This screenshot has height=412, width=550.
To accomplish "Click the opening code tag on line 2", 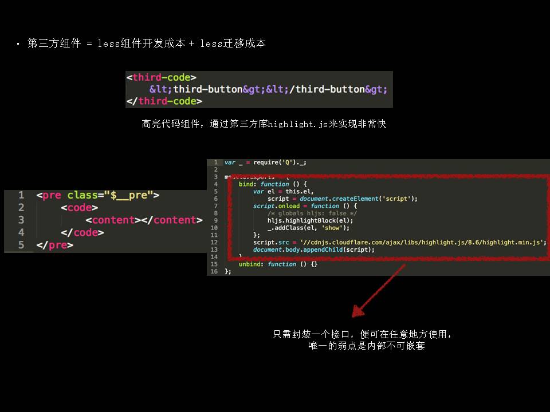I will coord(79,208).
